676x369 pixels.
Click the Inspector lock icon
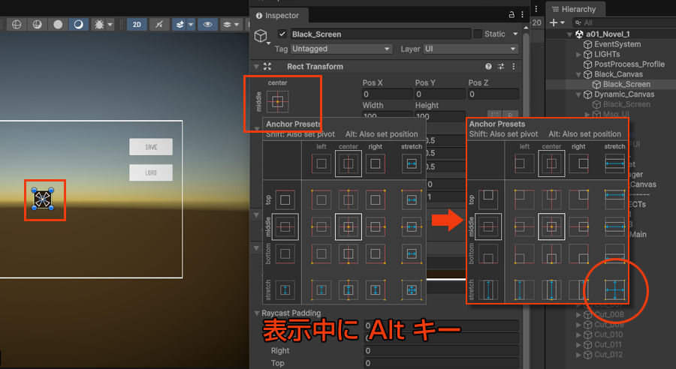click(x=512, y=15)
